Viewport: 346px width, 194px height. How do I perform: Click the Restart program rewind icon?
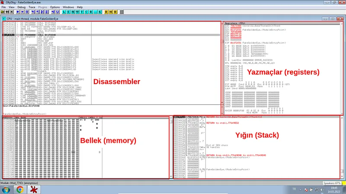click(7, 12)
